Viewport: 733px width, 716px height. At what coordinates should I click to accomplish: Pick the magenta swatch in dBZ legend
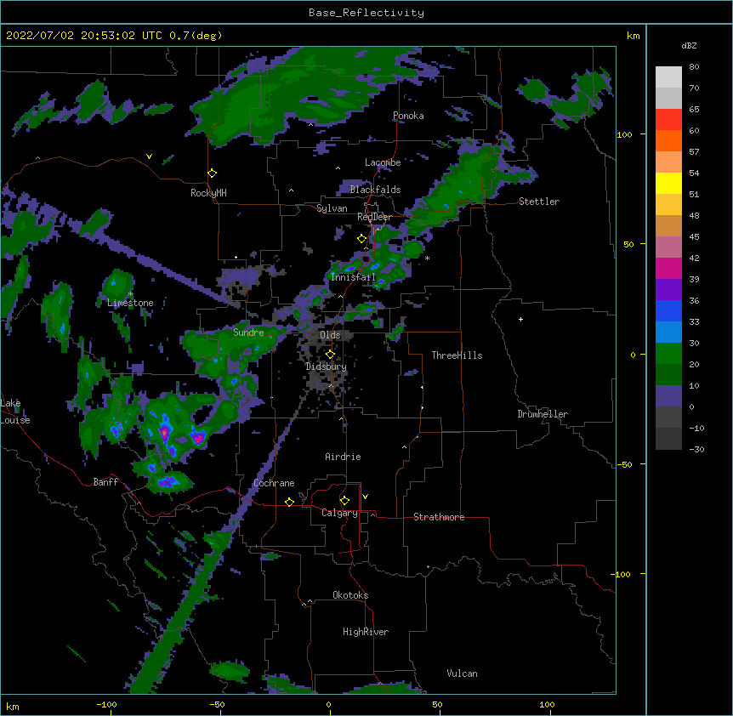tap(668, 268)
